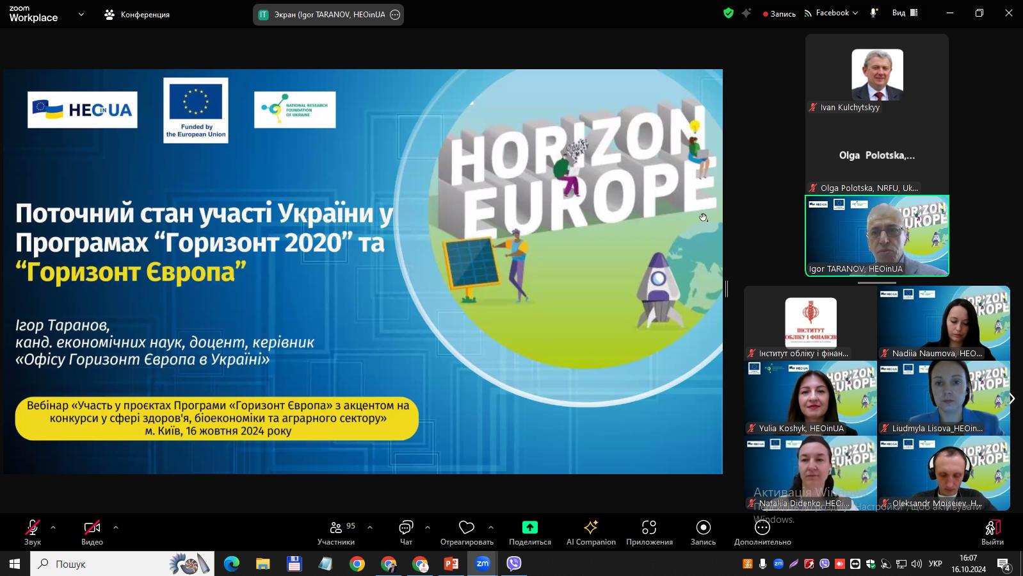Open File Explorer from the taskbar
Image resolution: width=1023 pixels, height=576 pixels.
pos(263,564)
